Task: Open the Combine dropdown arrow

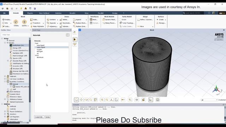Action: [58, 20]
